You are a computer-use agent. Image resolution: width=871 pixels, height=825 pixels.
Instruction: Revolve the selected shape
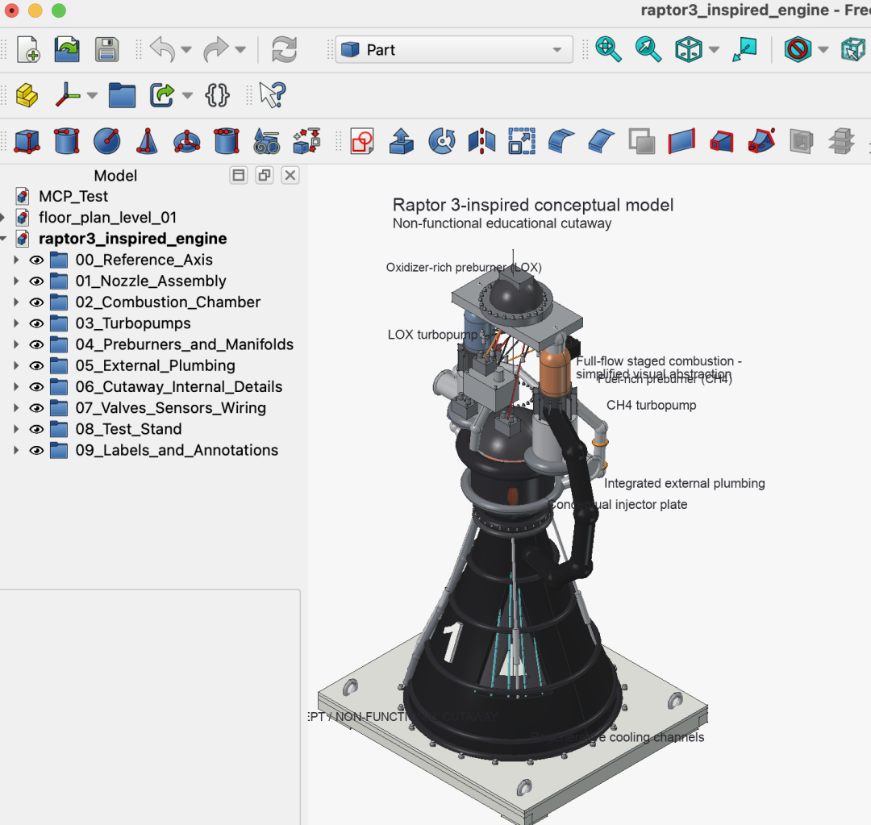click(442, 141)
